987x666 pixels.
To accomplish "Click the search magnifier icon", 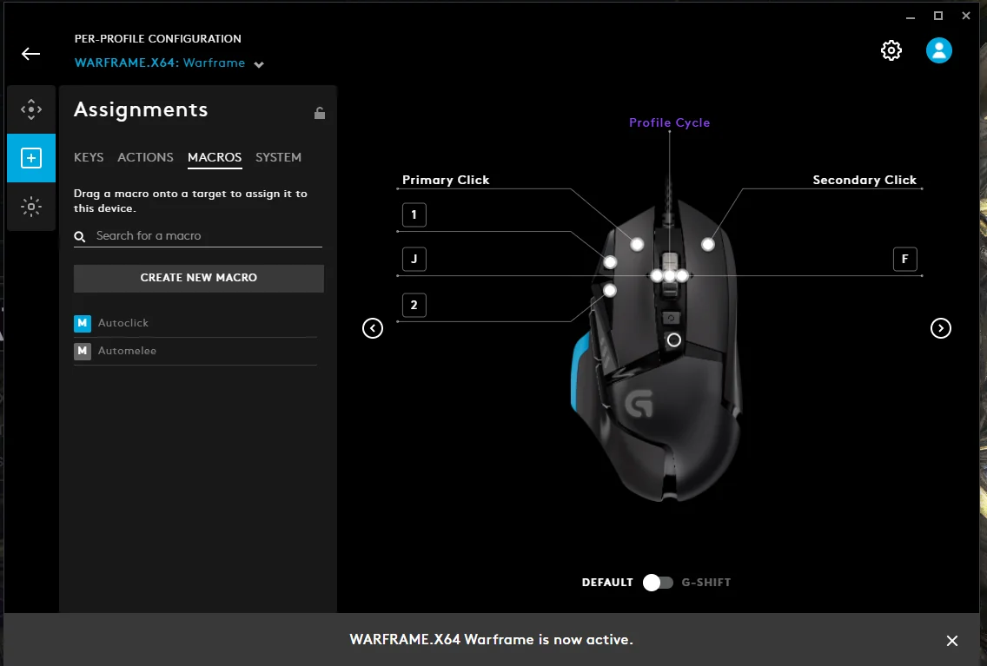I will (80, 236).
